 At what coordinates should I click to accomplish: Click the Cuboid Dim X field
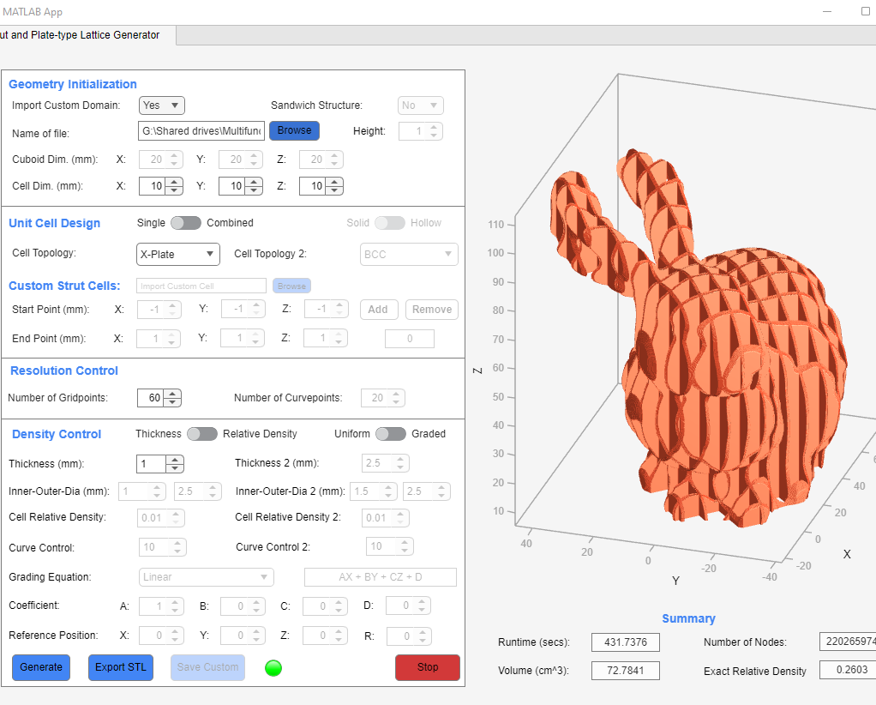160,160
